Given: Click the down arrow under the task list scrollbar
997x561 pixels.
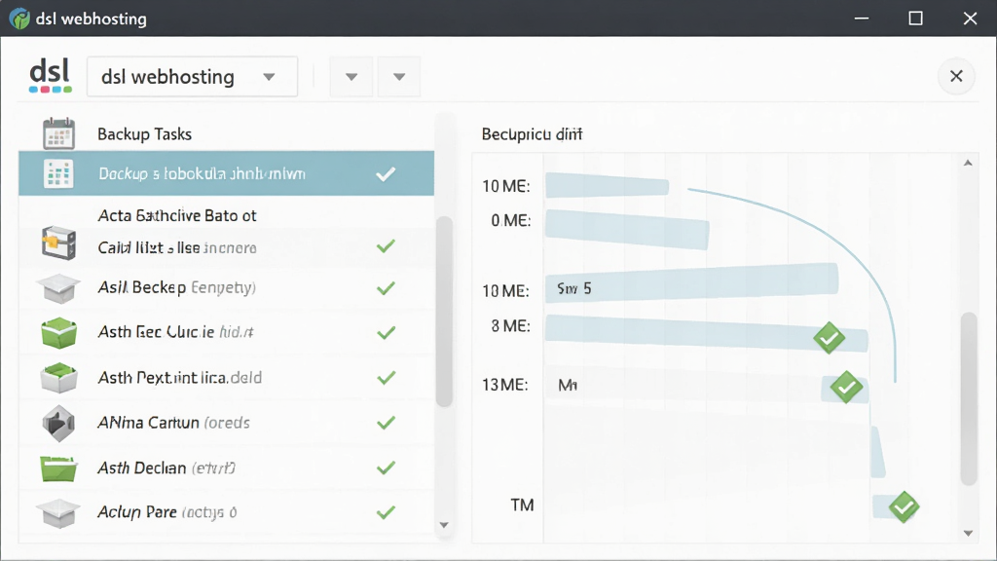Looking at the screenshot, I should 444,525.
